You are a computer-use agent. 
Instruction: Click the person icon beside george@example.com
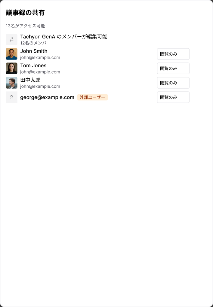[11, 97]
